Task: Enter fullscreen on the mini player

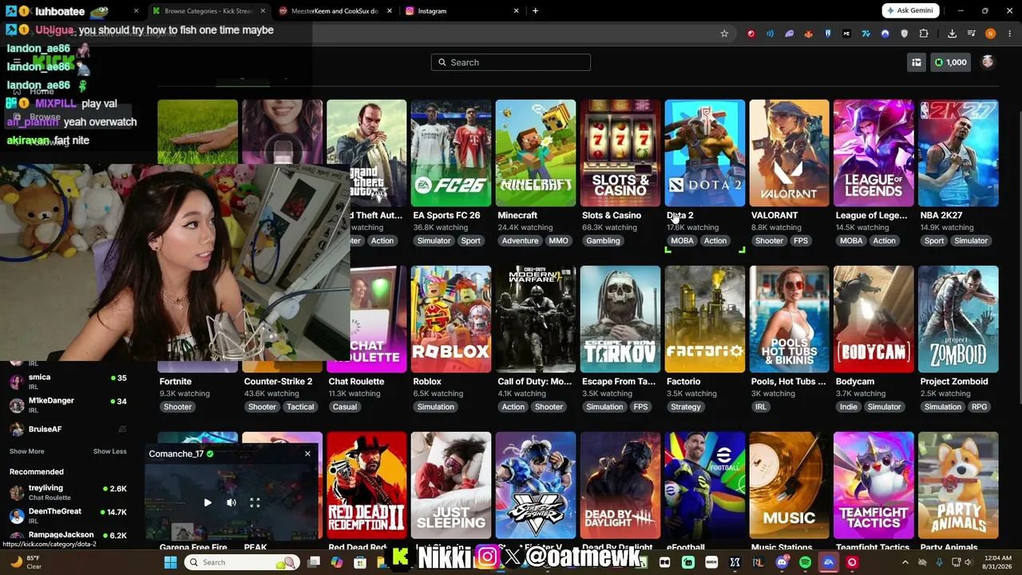Action: [255, 502]
